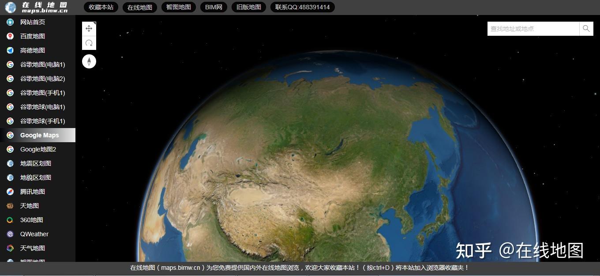Click the 在线地图 globe logo
This screenshot has height=276, width=600.
click(x=10, y=7)
